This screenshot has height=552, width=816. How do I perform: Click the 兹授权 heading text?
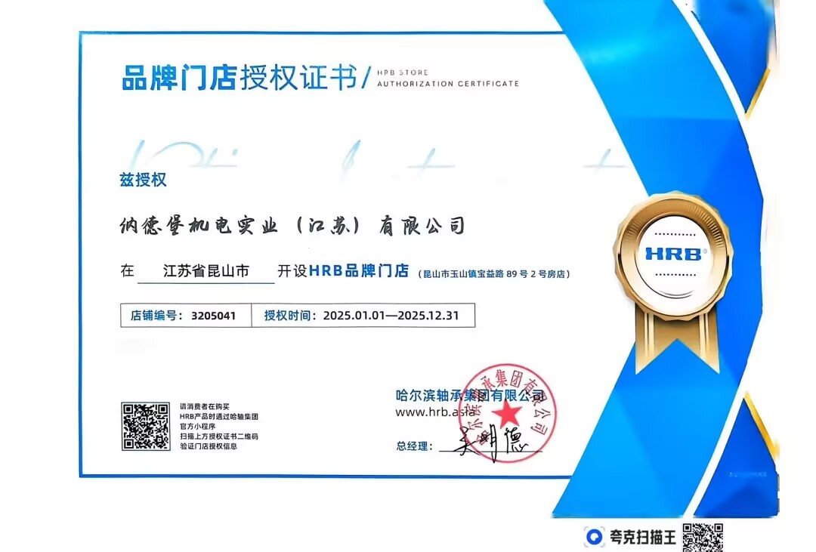coord(143,180)
